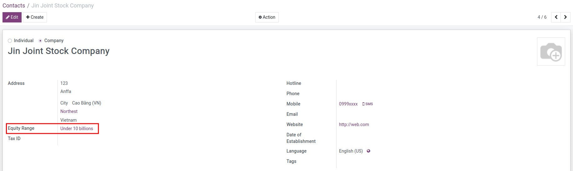Click the Cao Bằng (VN) state value
The image size is (573, 171).
[x=86, y=103]
